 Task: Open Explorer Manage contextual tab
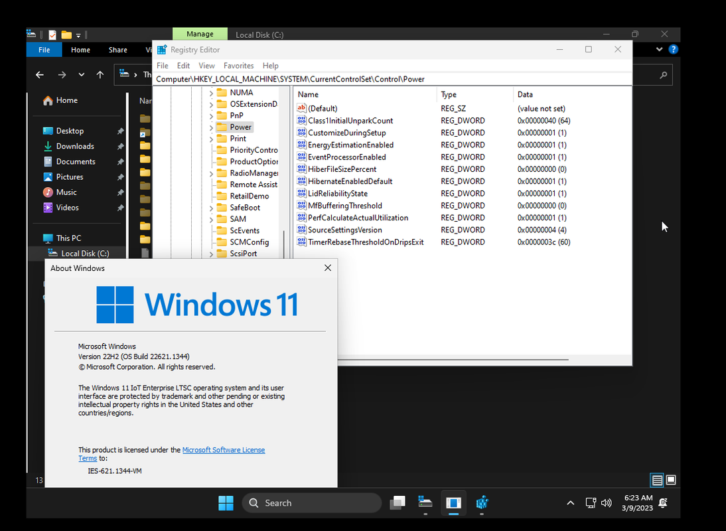pyautogui.click(x=200, y=34)
